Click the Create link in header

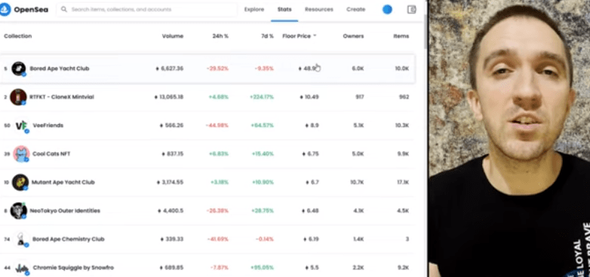(355, 9)
